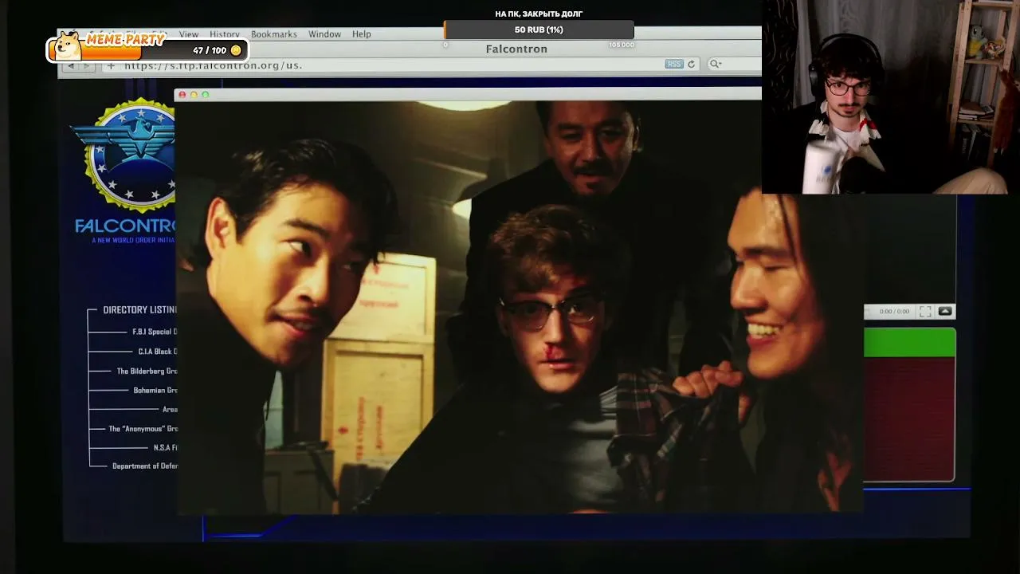Select the DIRECTORY LISTING root heading

[x=139, y=309]
